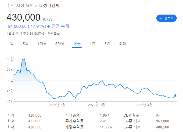The height and width of the screenshot is (132, 183).
Task: Click the 2022년 4월 axis label
Action: point(144,105)
